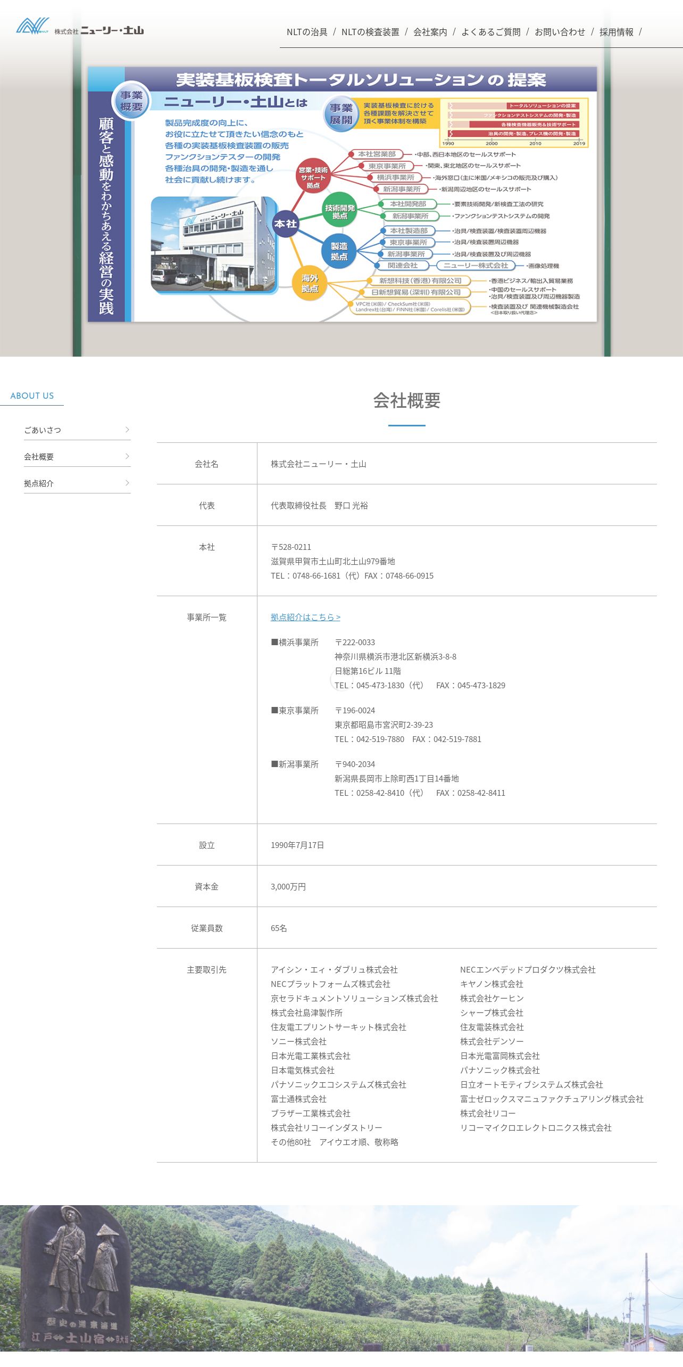Click client NECプラットフォームズ株式会社
683x1367 pixels.
[x=330, y=984]
